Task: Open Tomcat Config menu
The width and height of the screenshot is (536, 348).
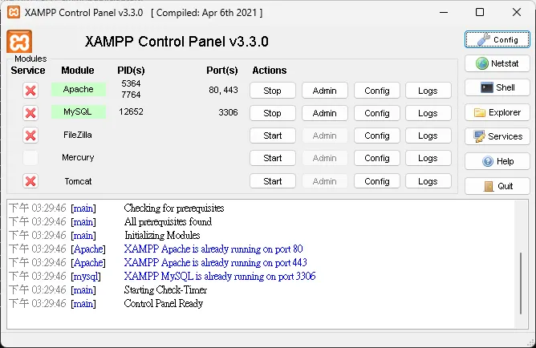Action: coord(377,181)
